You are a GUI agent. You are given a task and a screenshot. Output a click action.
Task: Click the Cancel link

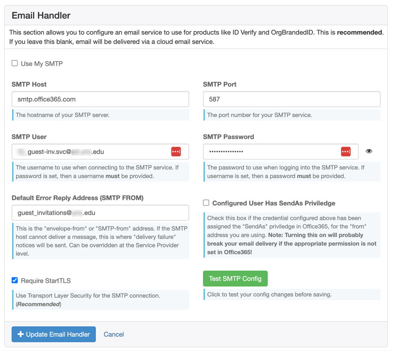tap(114, 335)
